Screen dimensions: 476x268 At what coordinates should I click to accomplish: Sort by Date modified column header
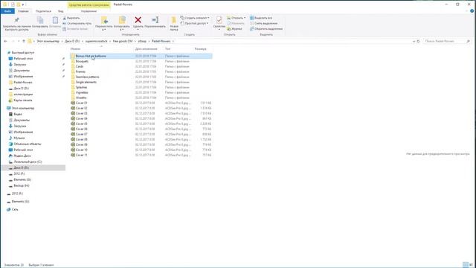pos(146,49)
